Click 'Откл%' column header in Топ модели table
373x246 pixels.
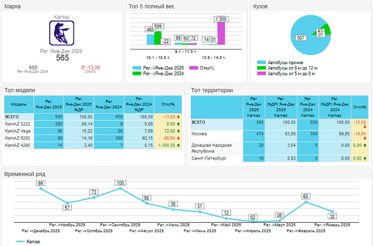tap(168, 105)
